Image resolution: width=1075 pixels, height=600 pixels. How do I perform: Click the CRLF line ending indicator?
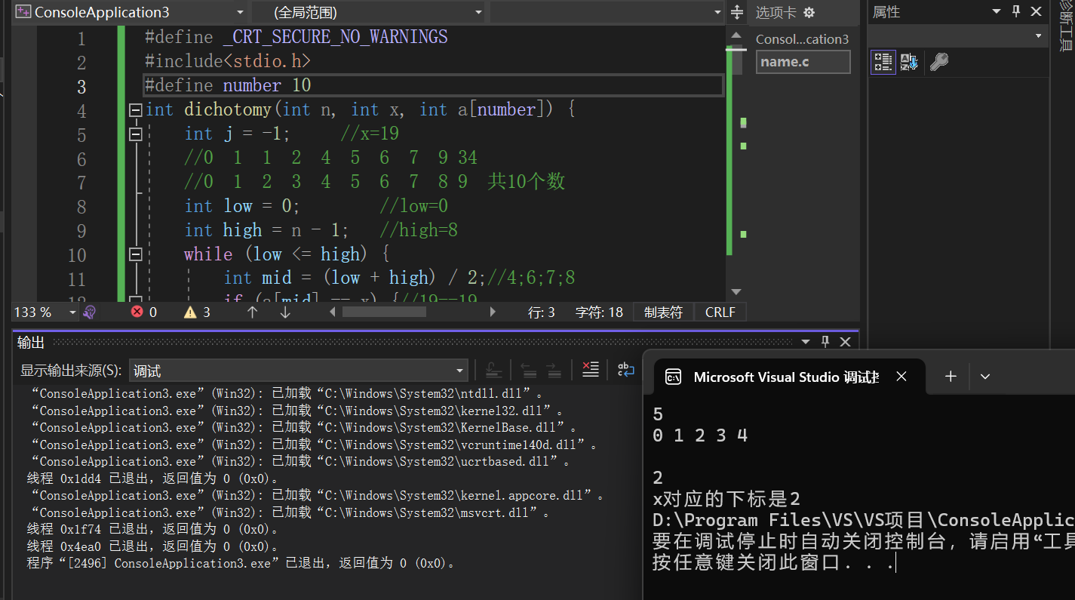pos(720,312)
